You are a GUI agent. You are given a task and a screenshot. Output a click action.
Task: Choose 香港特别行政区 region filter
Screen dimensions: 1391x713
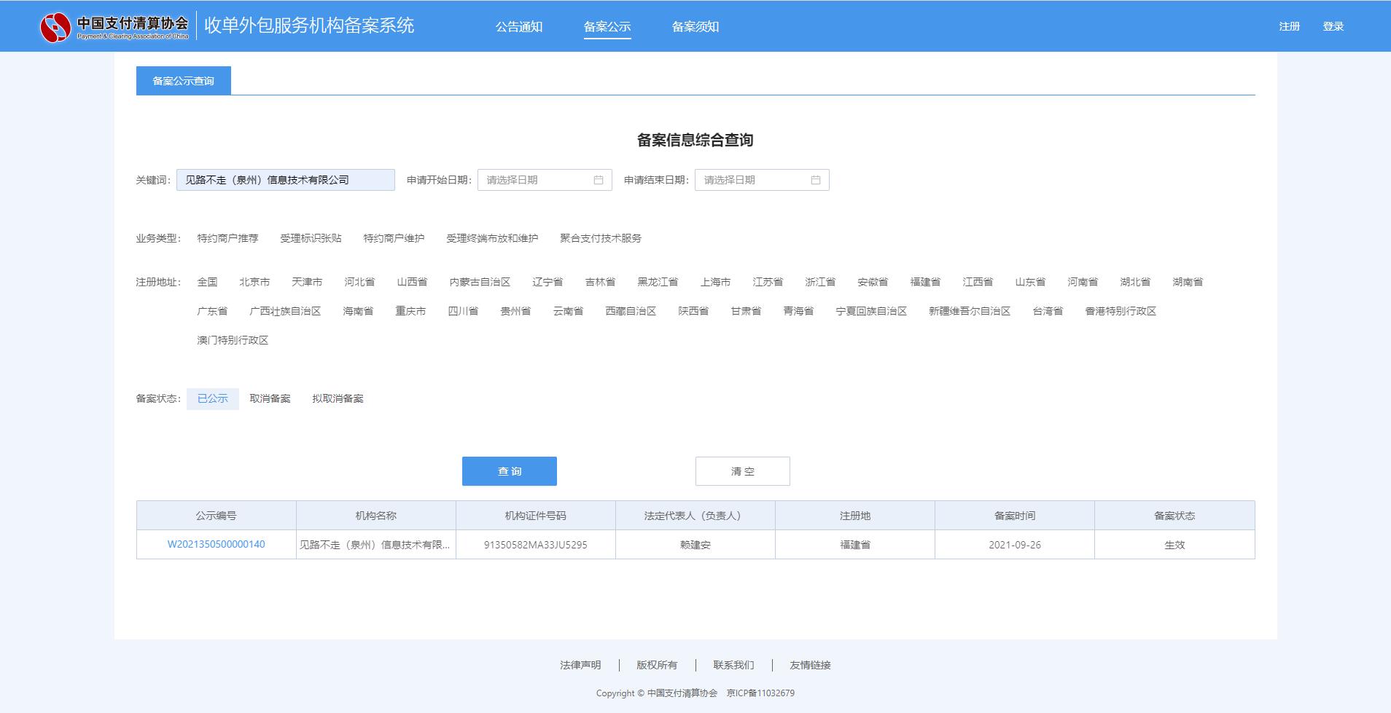coord(1121,311)
